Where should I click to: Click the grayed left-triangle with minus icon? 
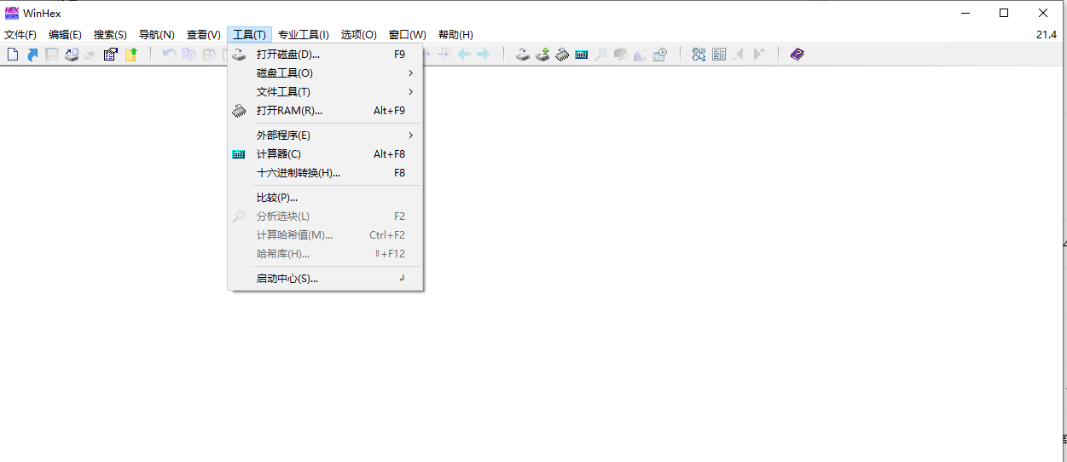pyautogui.click(x=739, y=55)
